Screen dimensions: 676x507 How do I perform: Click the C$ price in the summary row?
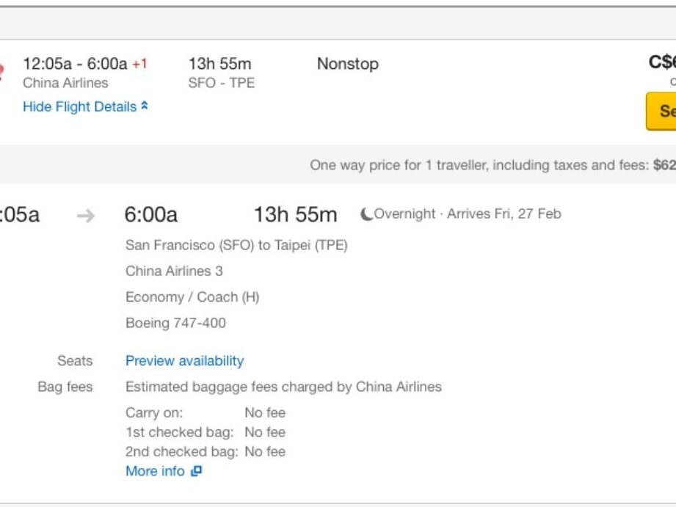point(661,62)
